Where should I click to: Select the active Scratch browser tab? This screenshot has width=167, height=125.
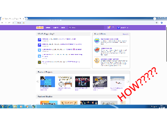click(13, 19)
